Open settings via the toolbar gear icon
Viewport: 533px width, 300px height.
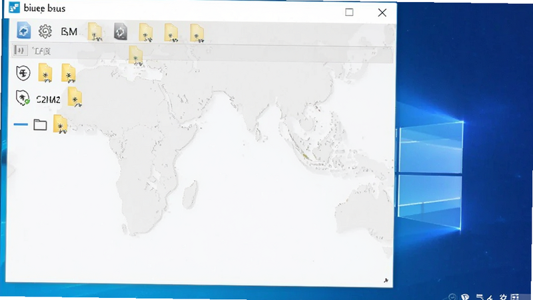(45, 31)
